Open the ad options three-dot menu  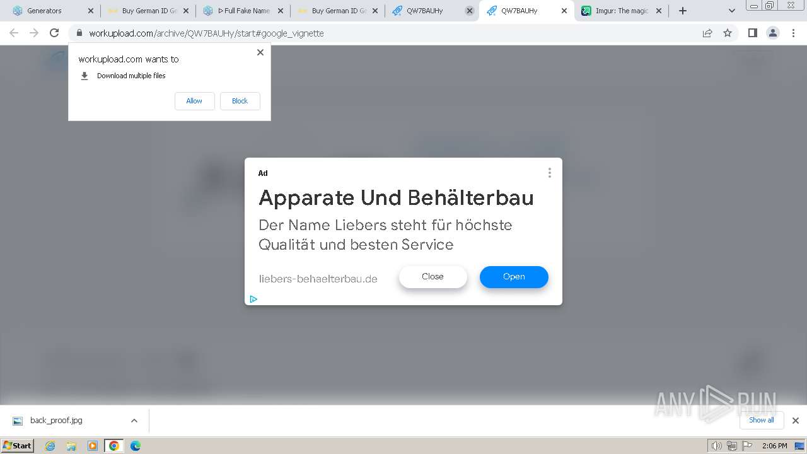tap(550, 173)
